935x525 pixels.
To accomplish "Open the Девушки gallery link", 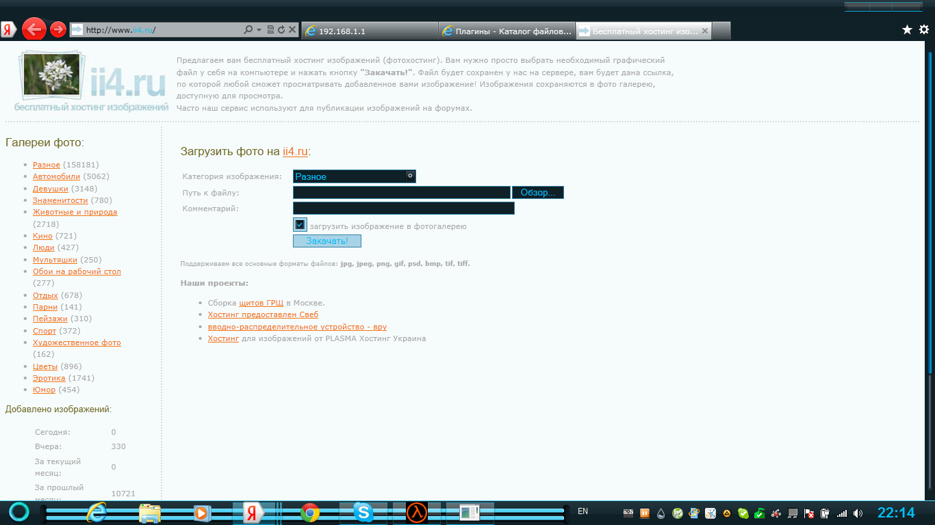I will point(51,189).
